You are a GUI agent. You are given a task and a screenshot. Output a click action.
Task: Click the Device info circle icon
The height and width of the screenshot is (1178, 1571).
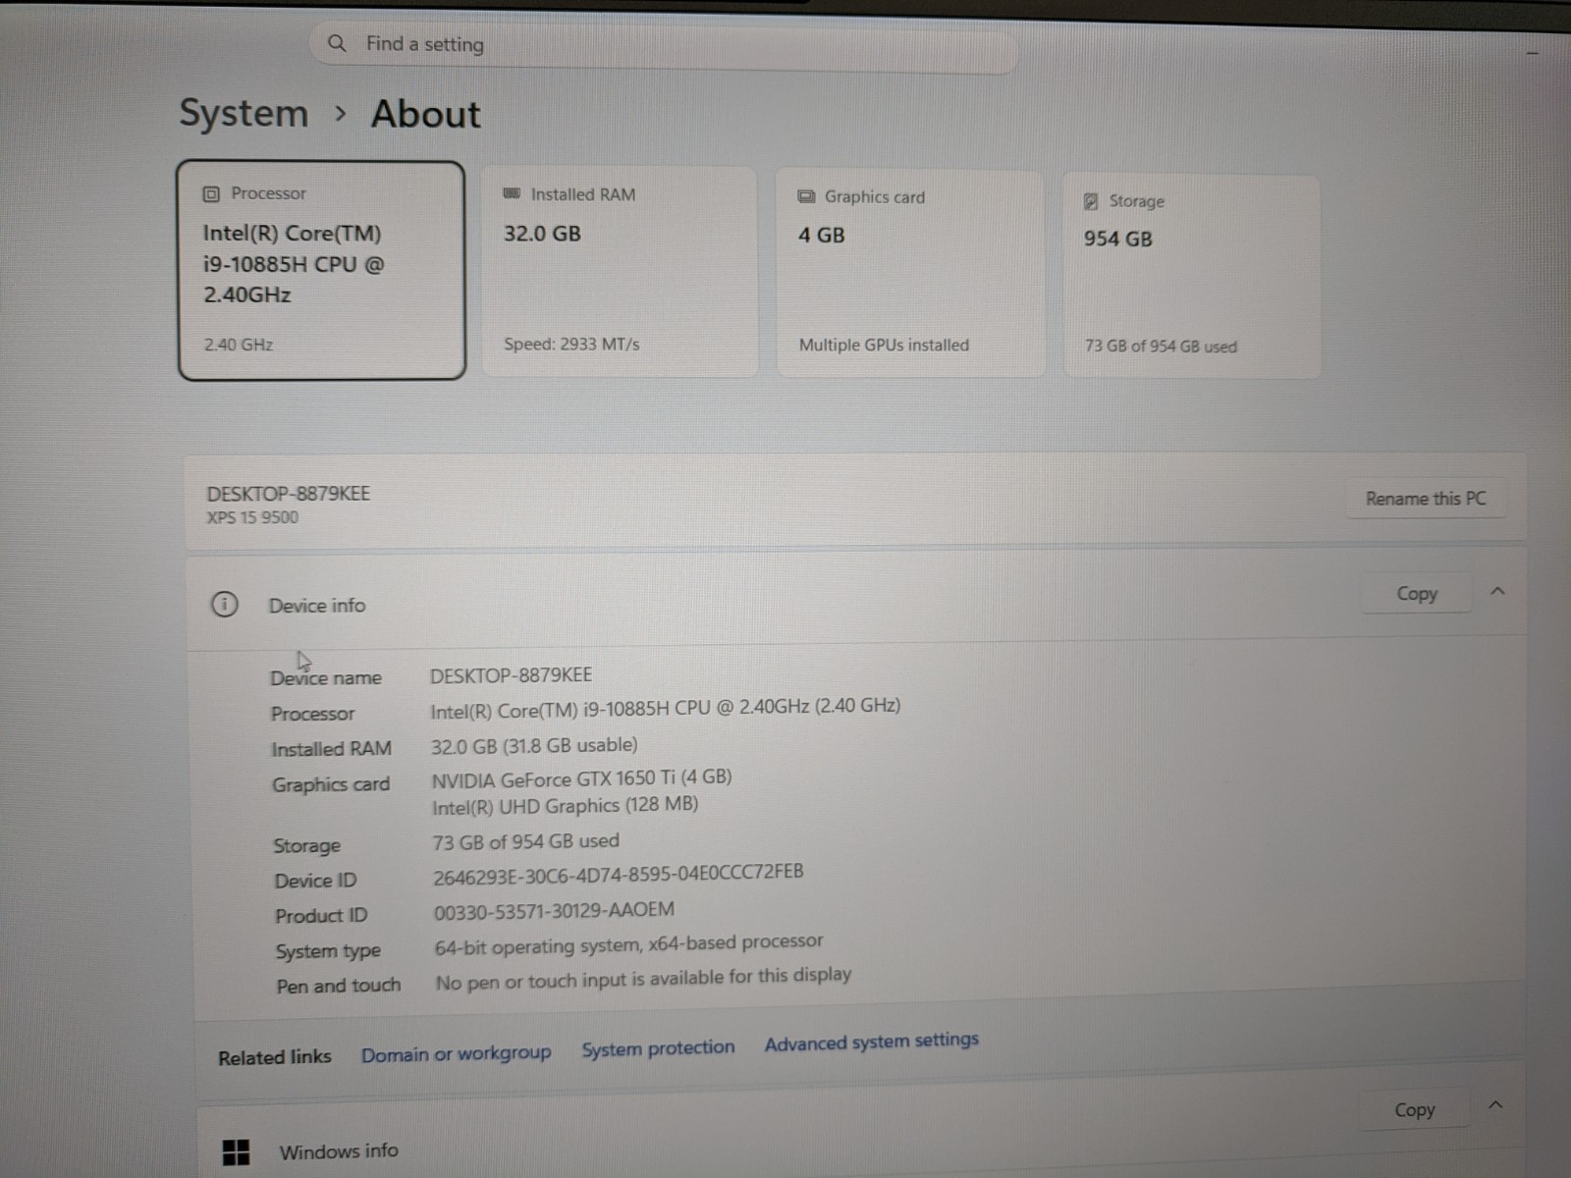click(x=224, y=604)
